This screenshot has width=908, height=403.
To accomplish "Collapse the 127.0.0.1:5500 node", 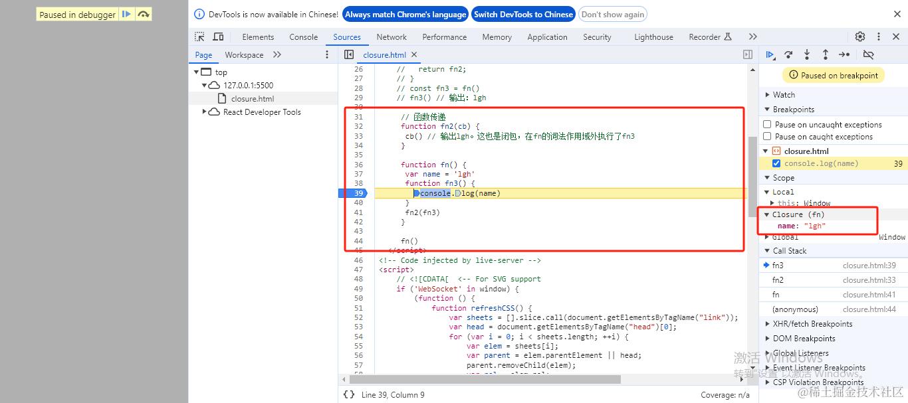I will click(205, 85).
